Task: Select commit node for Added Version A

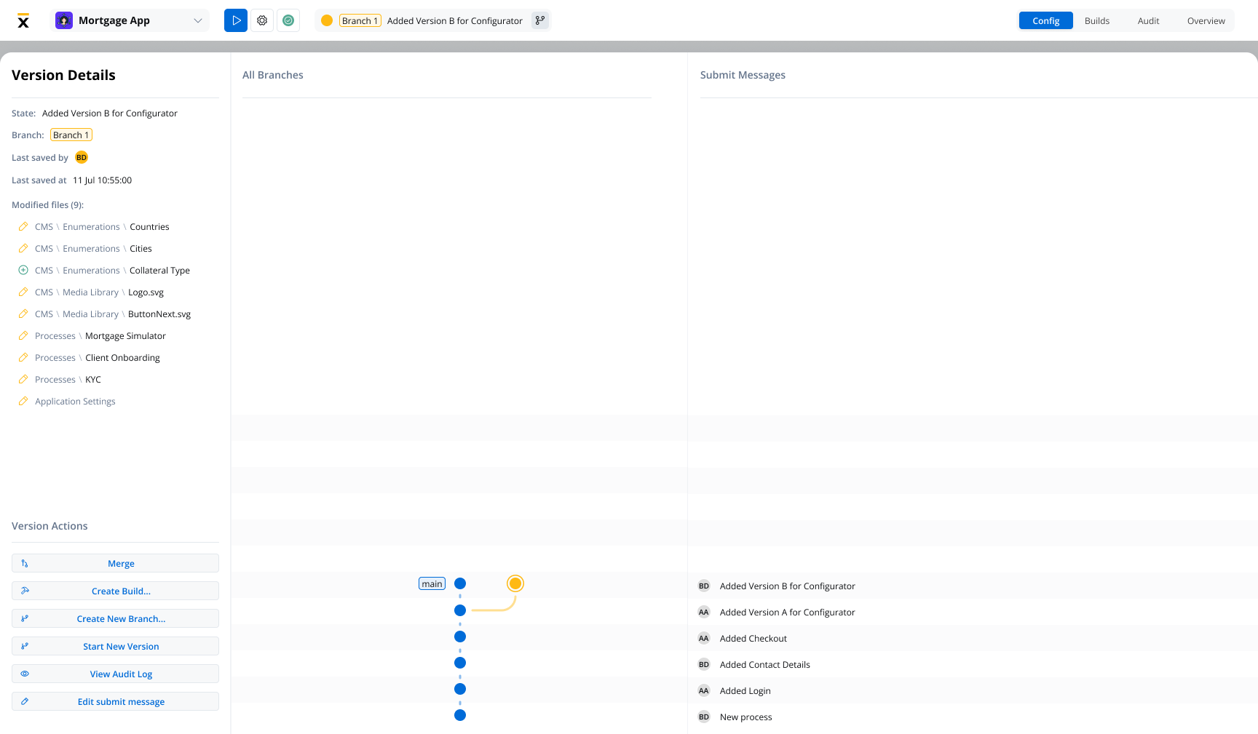Action: [460, 610]
